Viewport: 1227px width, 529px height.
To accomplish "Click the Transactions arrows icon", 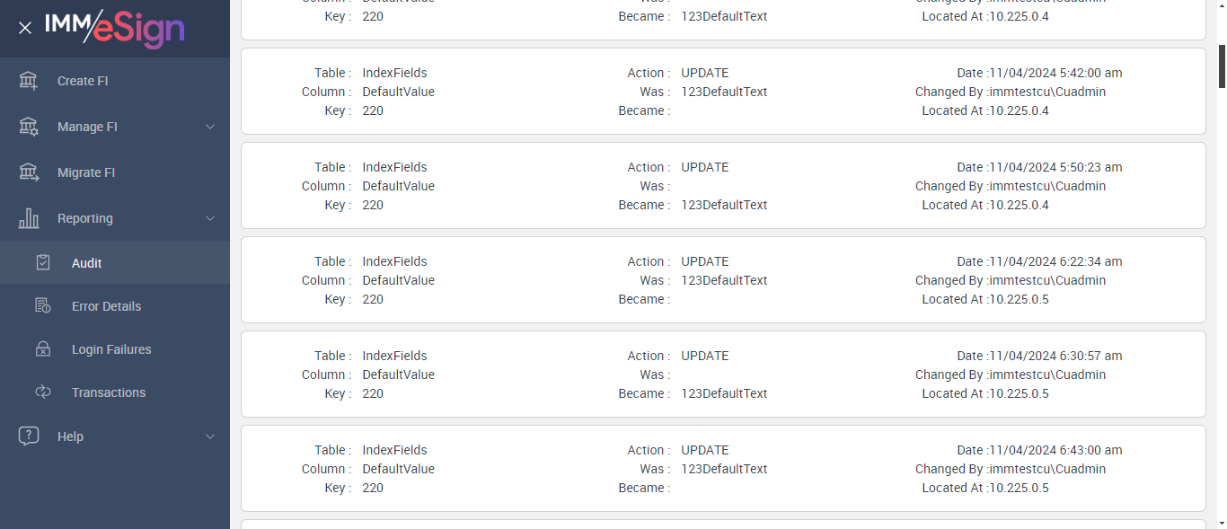I will pyautogui.click(x=43, y=392).
